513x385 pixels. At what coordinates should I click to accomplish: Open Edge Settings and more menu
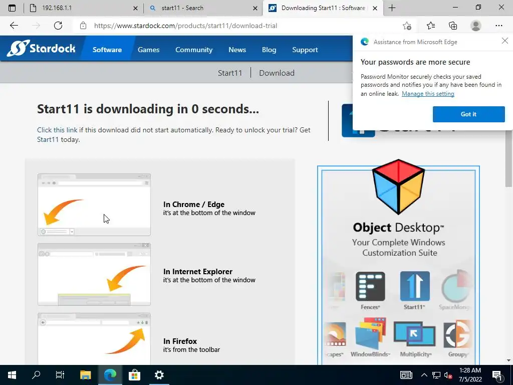click(498, 26)
